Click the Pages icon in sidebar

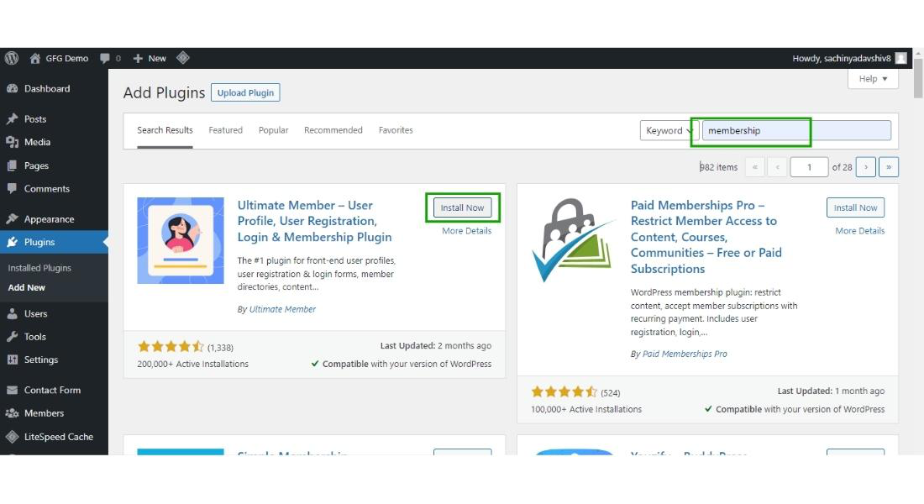(13, 165)
